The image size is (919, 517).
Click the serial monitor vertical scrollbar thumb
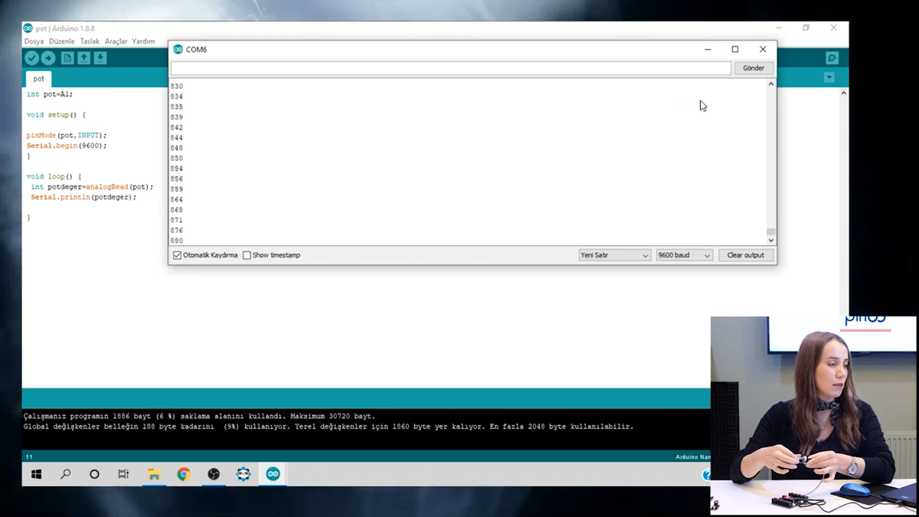771,231
